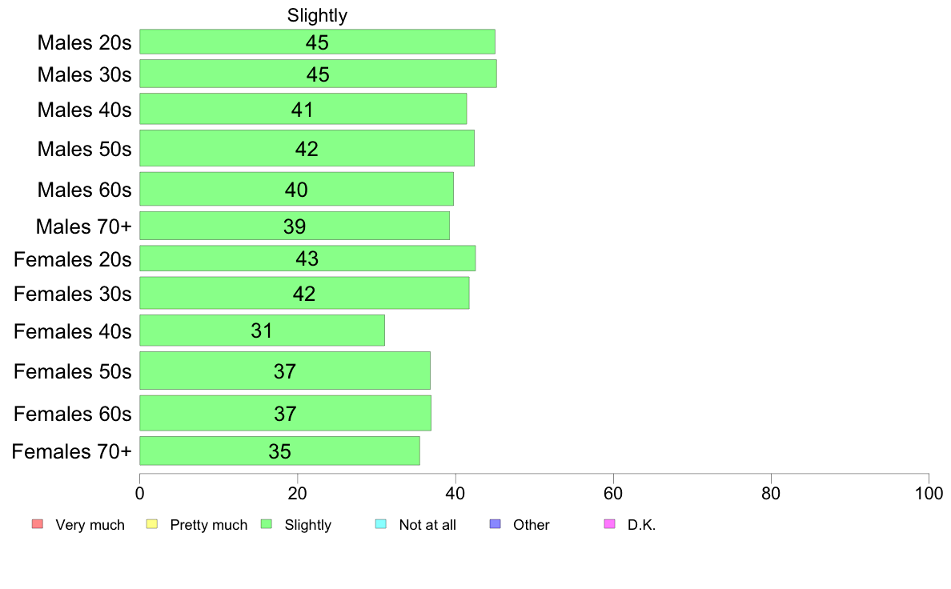Image resolution: width=951 pixels, height=589 pixels.
Task: Select the Females 20s bar showing 43
Action: point(307,258)
